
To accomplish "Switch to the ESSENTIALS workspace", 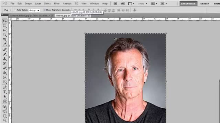I will point(188,4).
